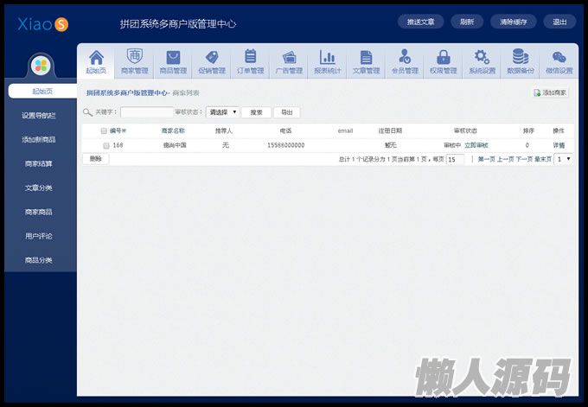Open 促销管理 price tag icon

click(212, 61)
